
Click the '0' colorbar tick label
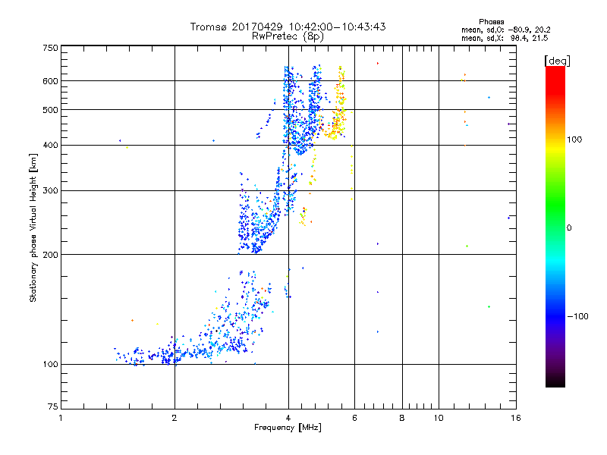569,228
